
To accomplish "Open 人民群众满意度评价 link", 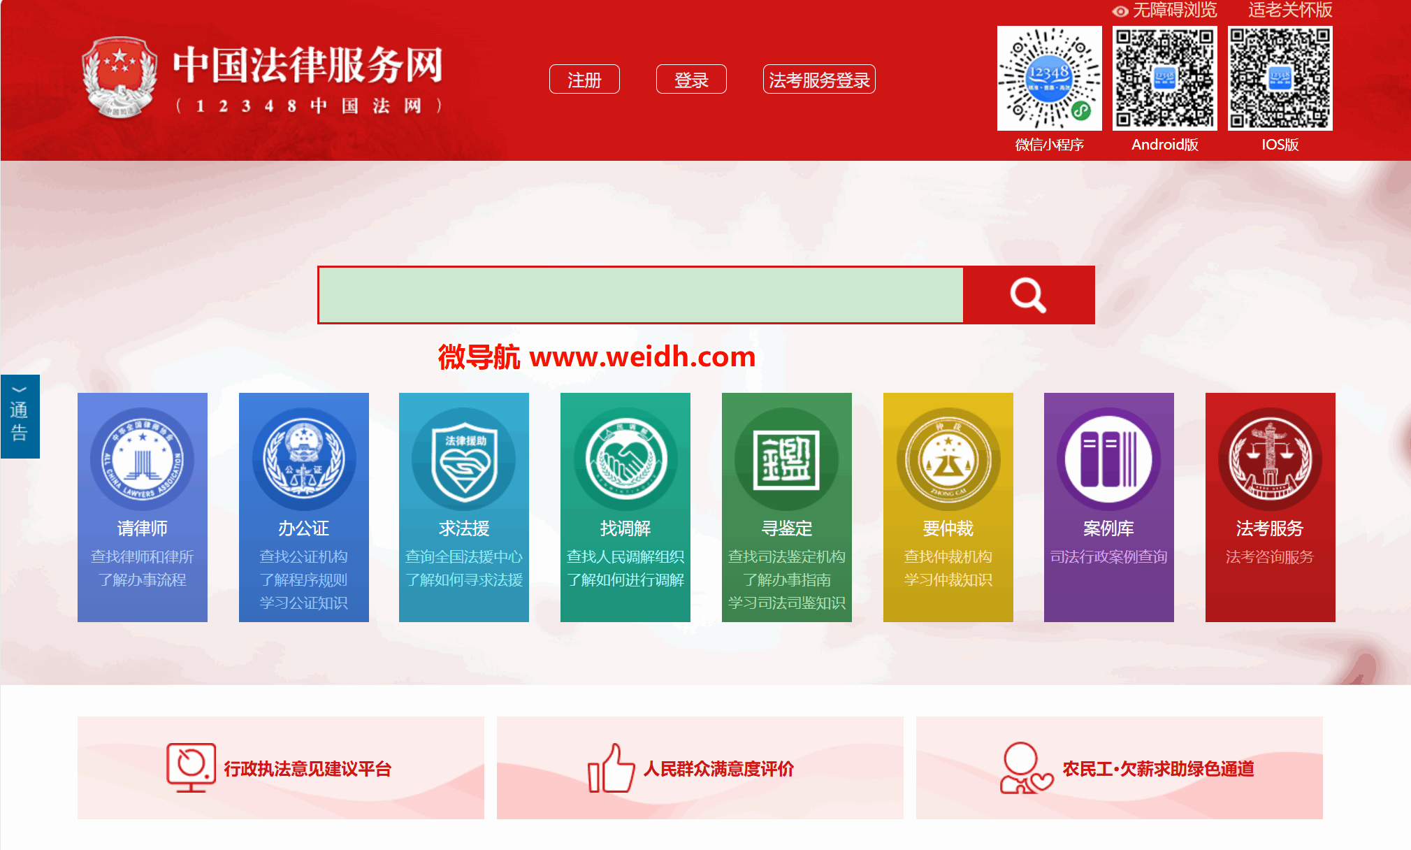I will 718,769.
